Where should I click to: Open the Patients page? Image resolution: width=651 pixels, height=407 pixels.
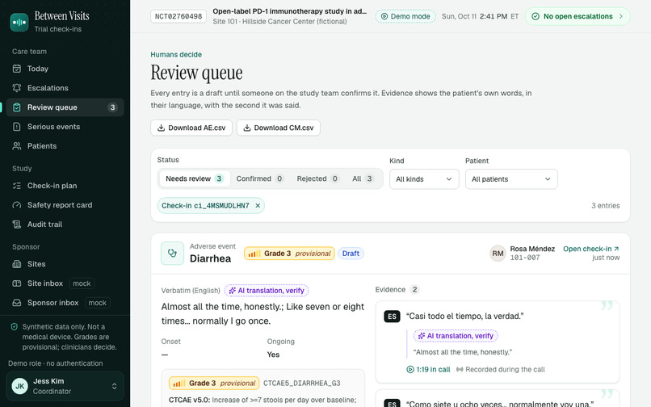pyautogui.click(x=65, y=146)
